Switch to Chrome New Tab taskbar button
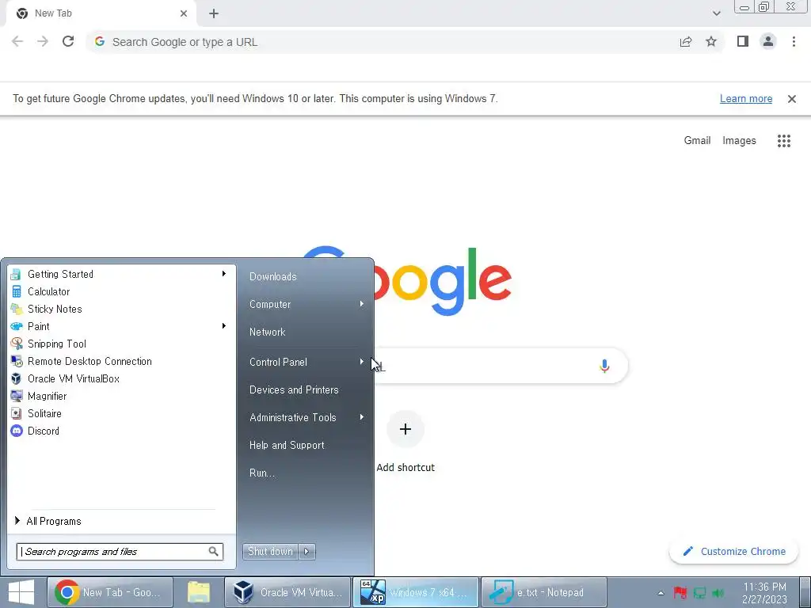This screenshot has height=608, width=811. coord(109,592)
